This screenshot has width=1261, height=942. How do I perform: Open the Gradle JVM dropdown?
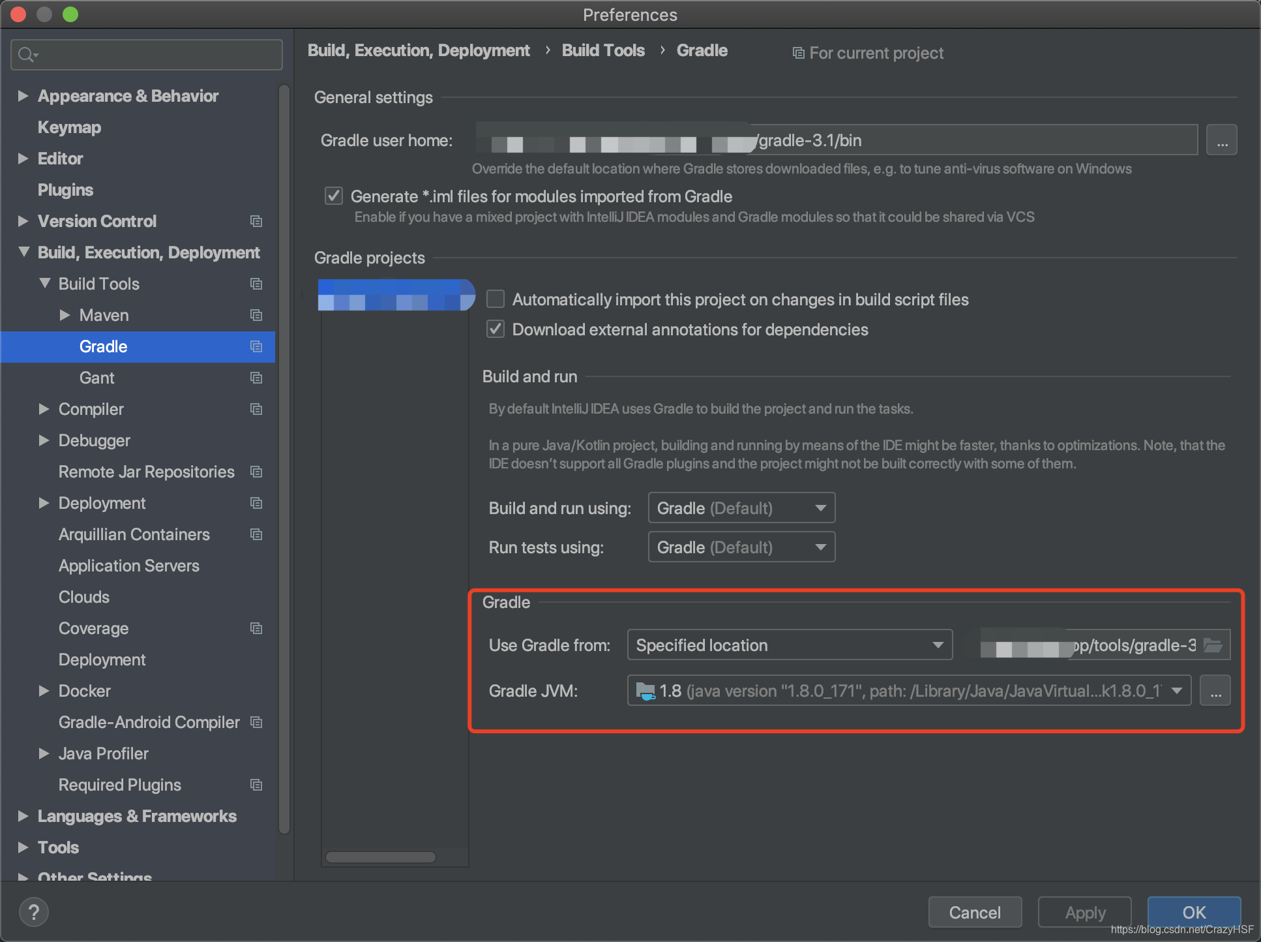coord(909,691)
